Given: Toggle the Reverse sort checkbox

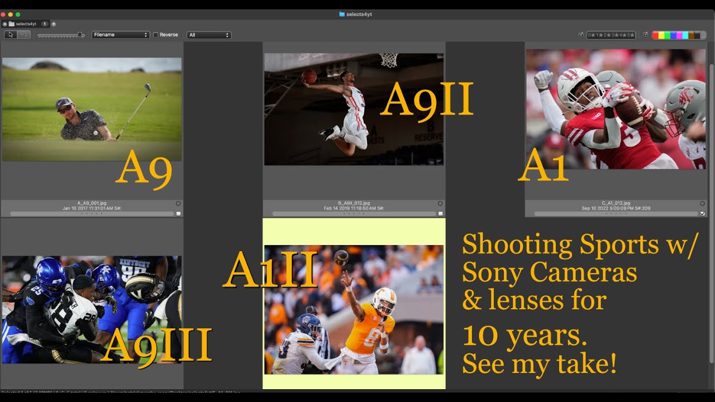Looking at the screenshot, I should (x=156, y=35).
